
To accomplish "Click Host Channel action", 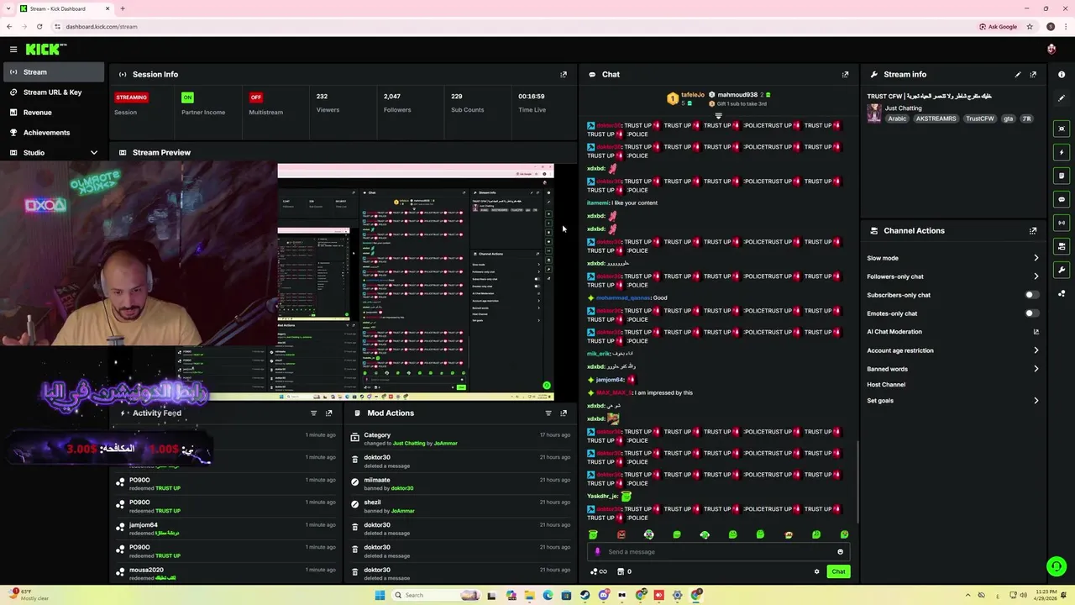I will tap(886, 385).
